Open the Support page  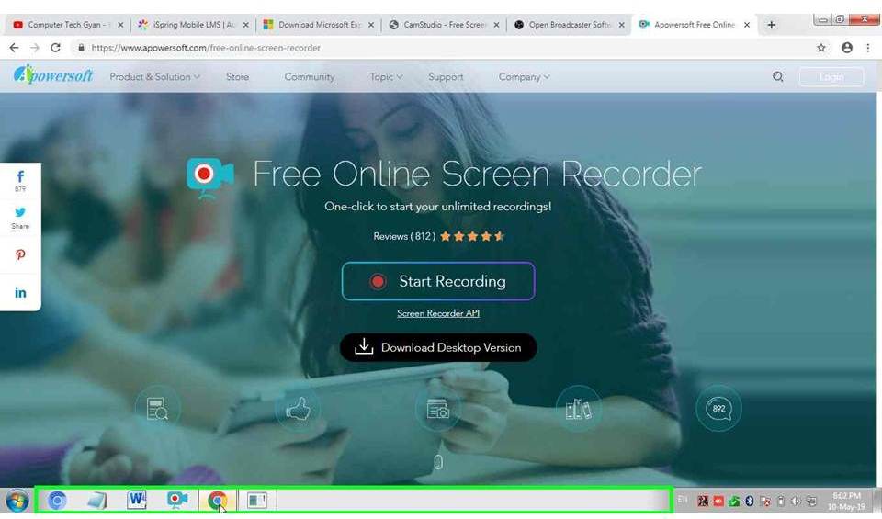446,77
